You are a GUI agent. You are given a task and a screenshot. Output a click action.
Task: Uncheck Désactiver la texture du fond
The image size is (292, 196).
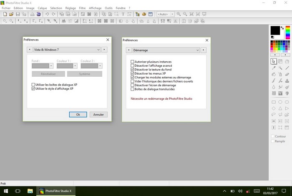(132, 69)
